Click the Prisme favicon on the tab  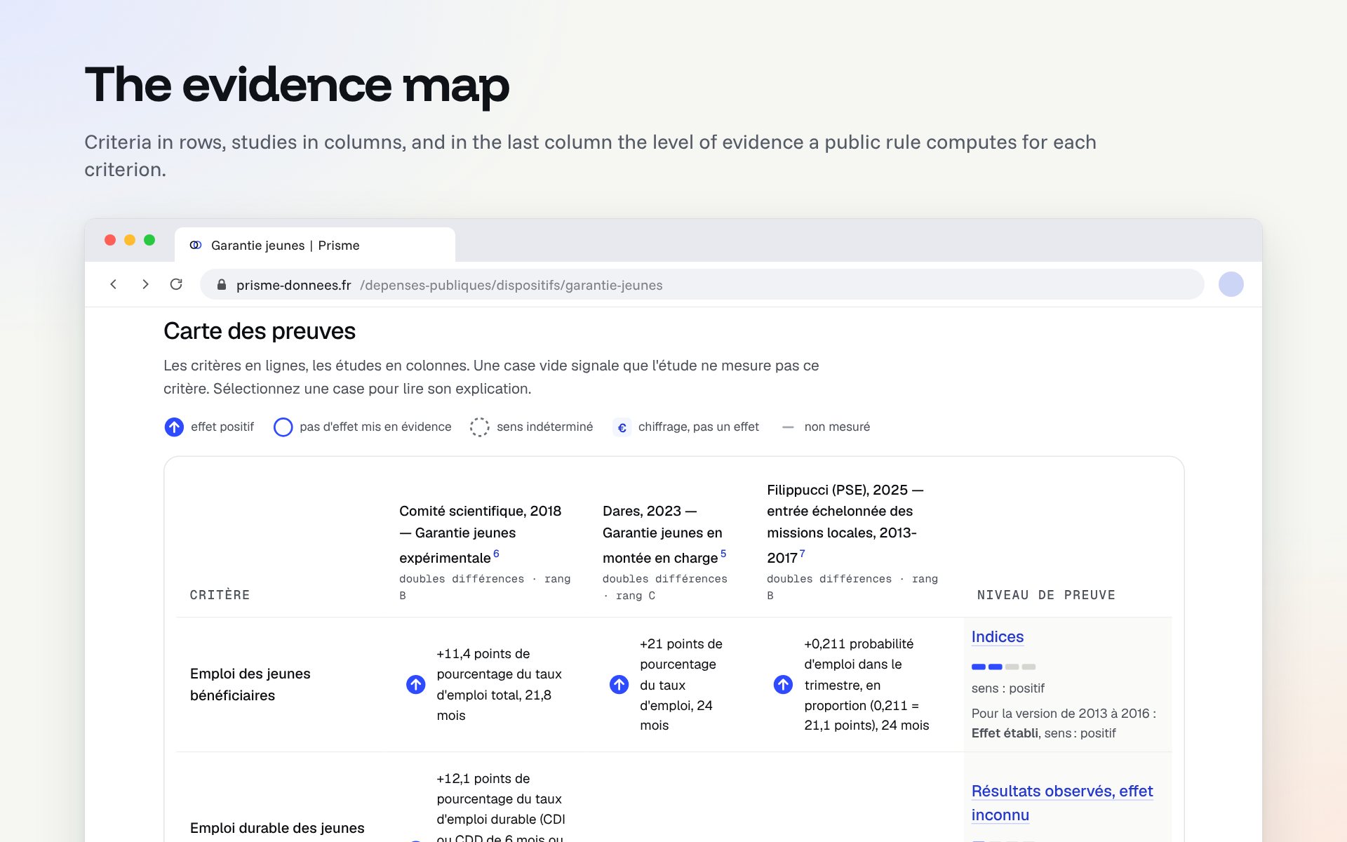click(x=196, y=245)
